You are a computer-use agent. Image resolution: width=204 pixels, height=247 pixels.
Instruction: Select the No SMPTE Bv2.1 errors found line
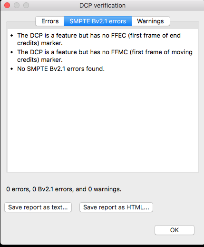(61, 69)
